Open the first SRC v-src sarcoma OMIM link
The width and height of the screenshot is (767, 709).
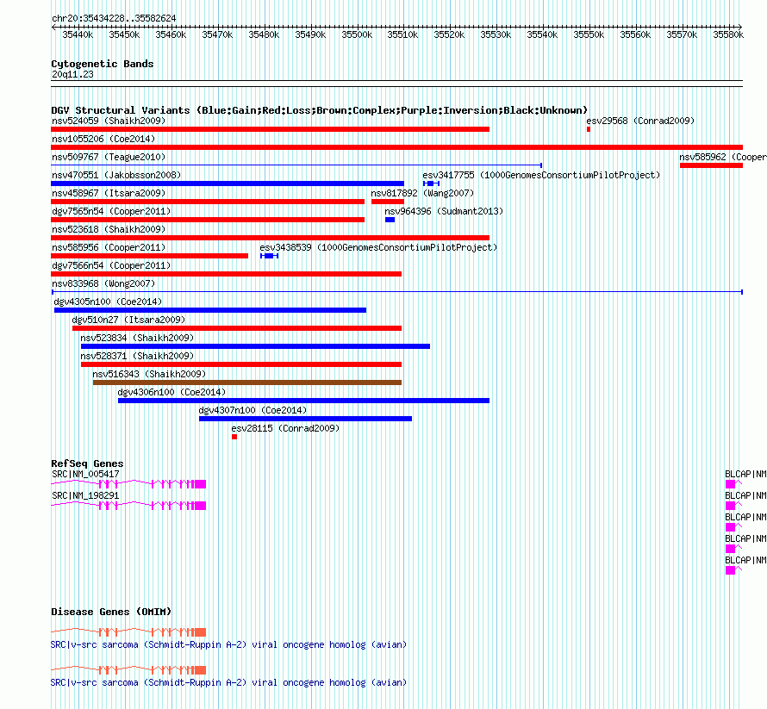pos(228,645)
